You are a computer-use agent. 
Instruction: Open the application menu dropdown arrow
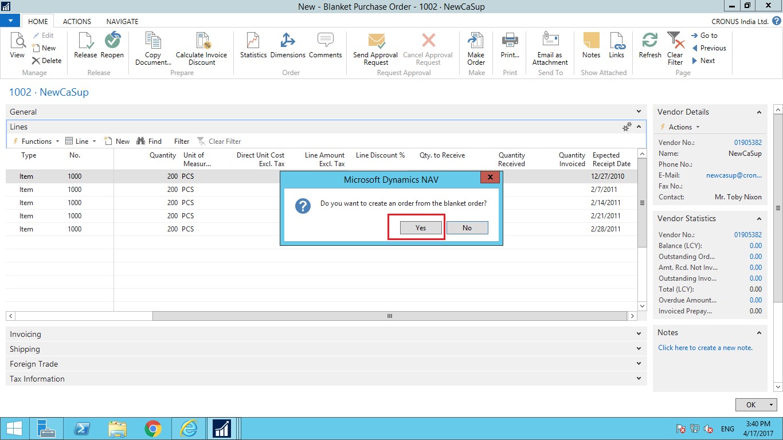(x=10, y=21)
